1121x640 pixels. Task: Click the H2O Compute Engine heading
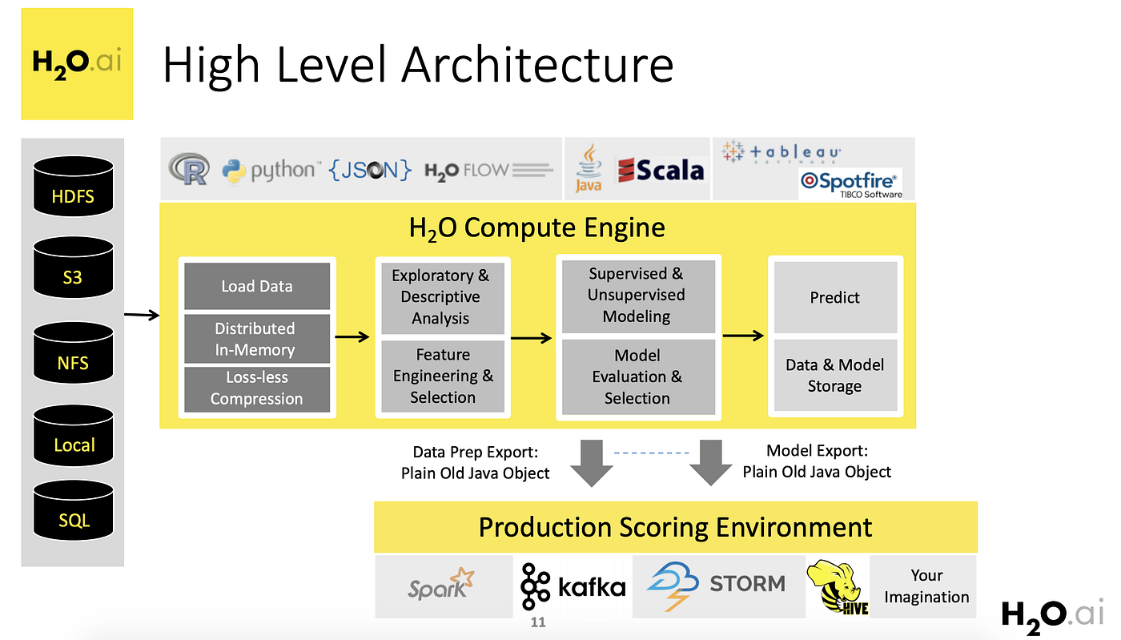pos(537,228)
